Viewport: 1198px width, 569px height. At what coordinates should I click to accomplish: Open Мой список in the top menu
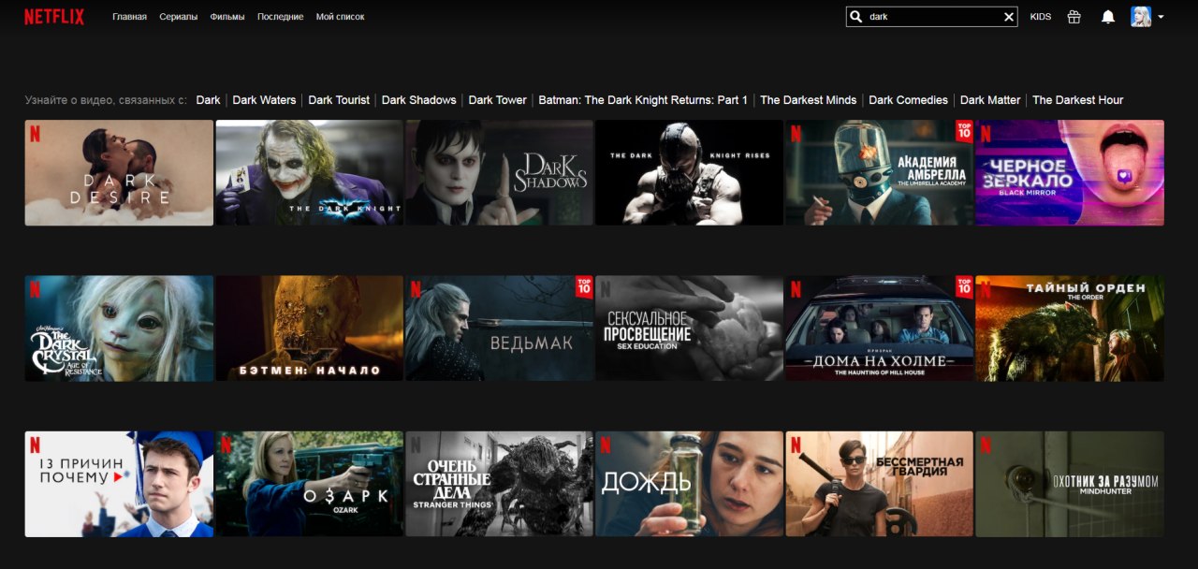340,17
